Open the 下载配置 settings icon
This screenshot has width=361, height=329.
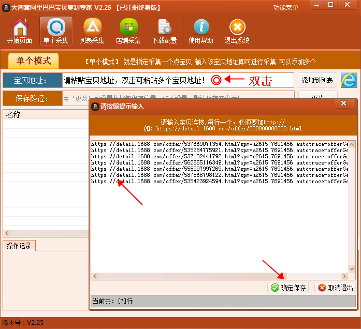164,31
